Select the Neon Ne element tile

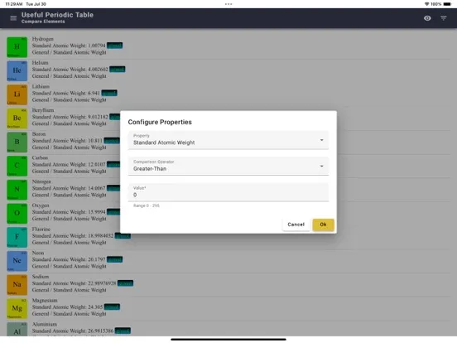(17, 261)
